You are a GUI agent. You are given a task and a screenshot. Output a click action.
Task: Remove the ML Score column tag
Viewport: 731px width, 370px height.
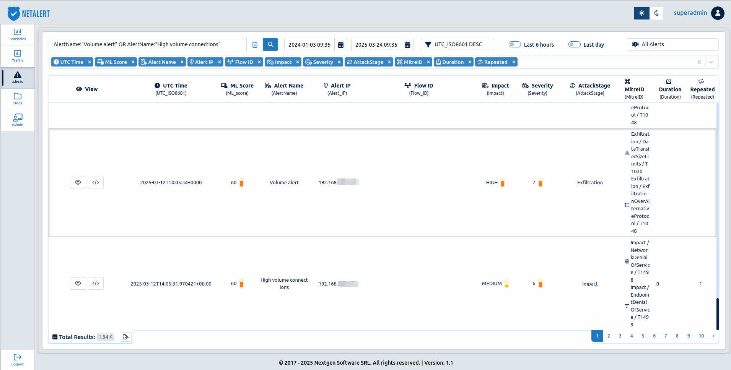coord(133,62)
